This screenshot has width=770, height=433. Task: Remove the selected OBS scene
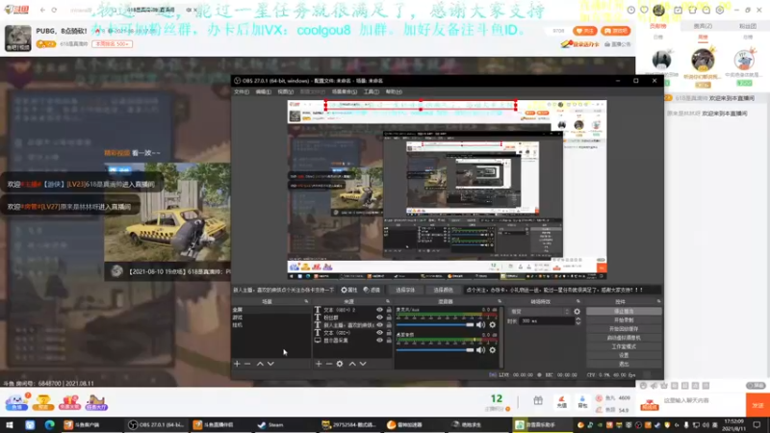pos(247,364)
